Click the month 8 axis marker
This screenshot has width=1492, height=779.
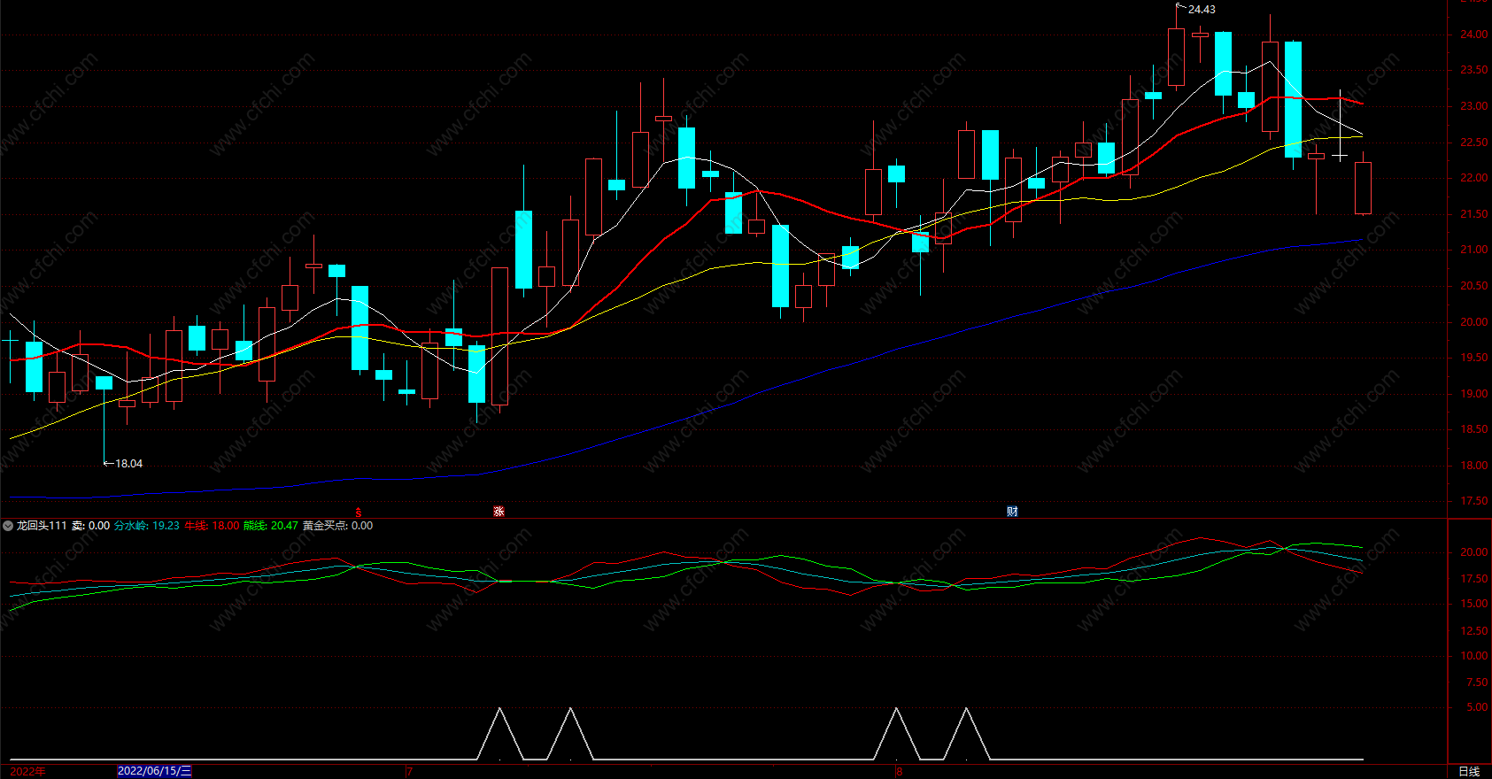pyautogui.click(x=899, y=772)
